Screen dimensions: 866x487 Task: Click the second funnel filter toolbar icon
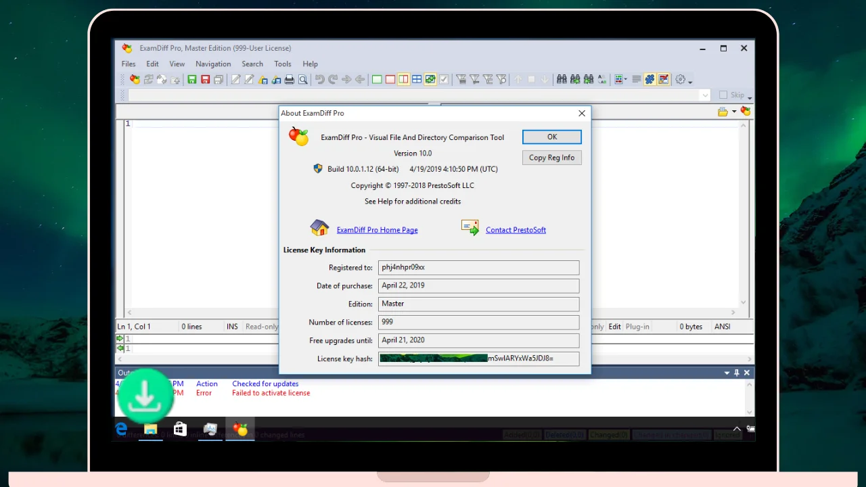[475, 80]
